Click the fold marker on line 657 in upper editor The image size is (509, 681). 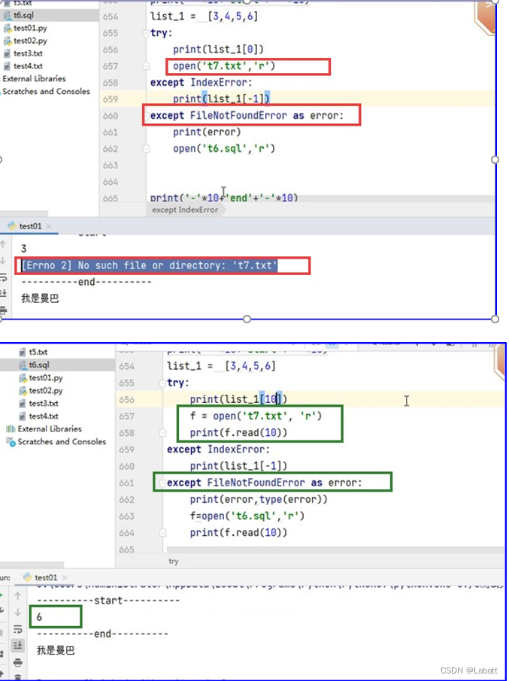point(146,66)
